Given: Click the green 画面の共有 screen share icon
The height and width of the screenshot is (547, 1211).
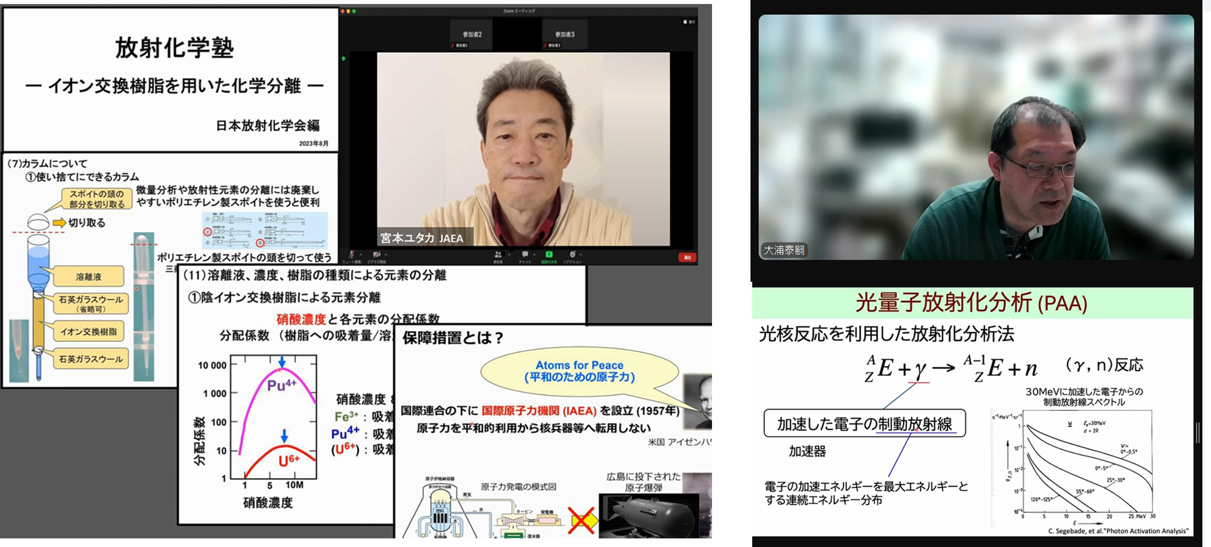Looking at the screenshot, I should tap(548, 254).
